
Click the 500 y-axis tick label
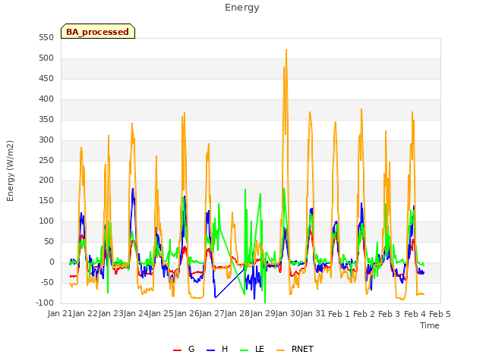tap(46, 58)
